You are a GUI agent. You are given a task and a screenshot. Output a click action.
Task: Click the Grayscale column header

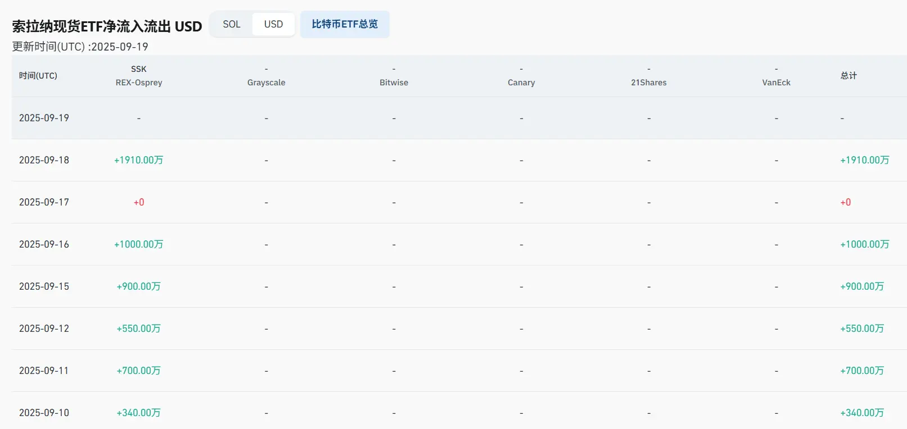coord(267,83)
